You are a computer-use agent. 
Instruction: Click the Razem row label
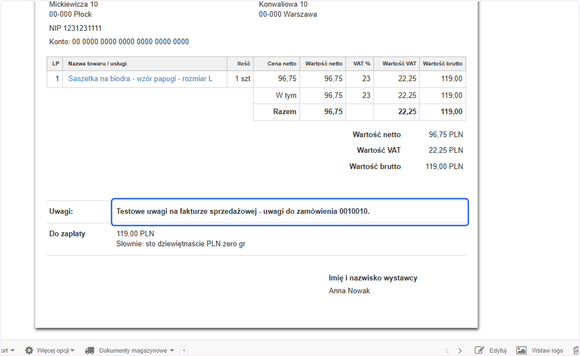click(285, 112)
